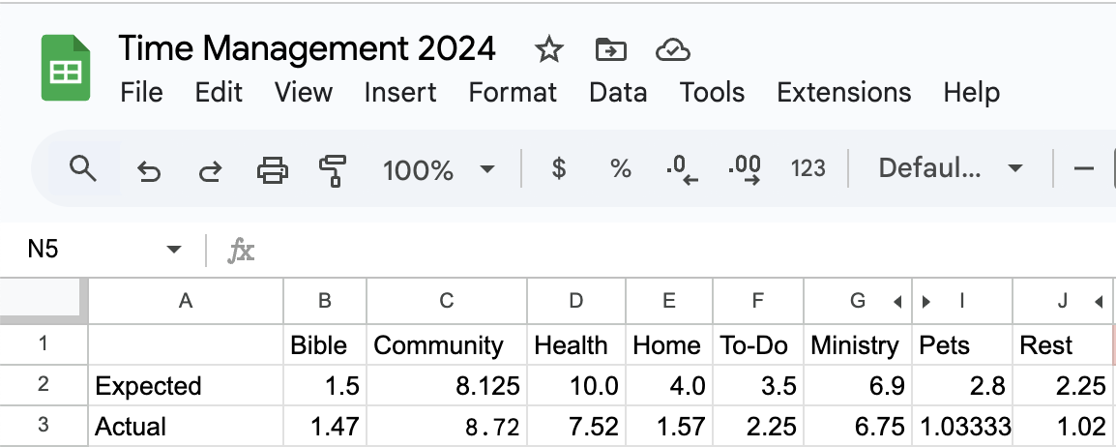The height and width of the screenshot is (447, 1116).
Task: Redo the last undone action
Action: point(210,170)
